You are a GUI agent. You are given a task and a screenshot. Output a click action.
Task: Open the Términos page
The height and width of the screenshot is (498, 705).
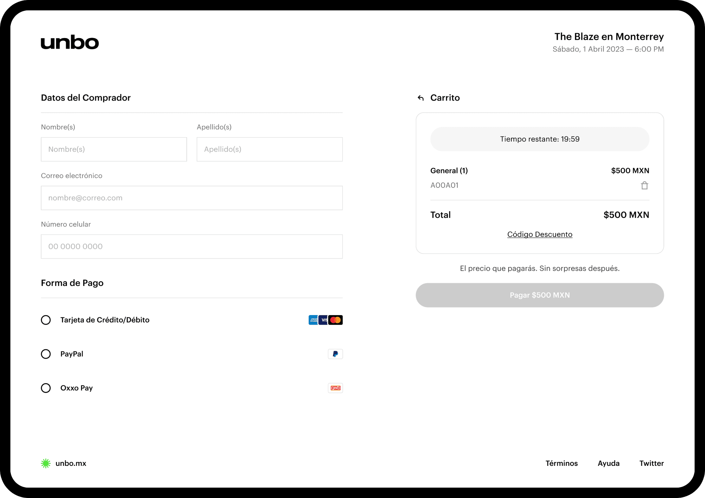(x=562, y=463)
